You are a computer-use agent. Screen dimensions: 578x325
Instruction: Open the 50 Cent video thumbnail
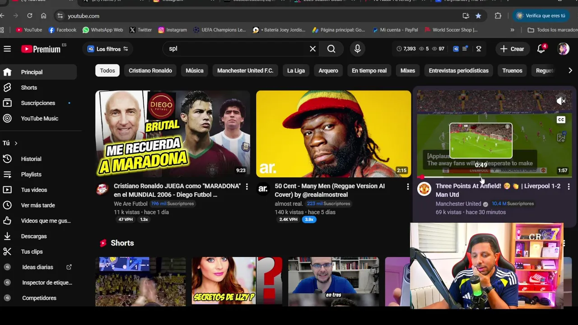(334, 134)
